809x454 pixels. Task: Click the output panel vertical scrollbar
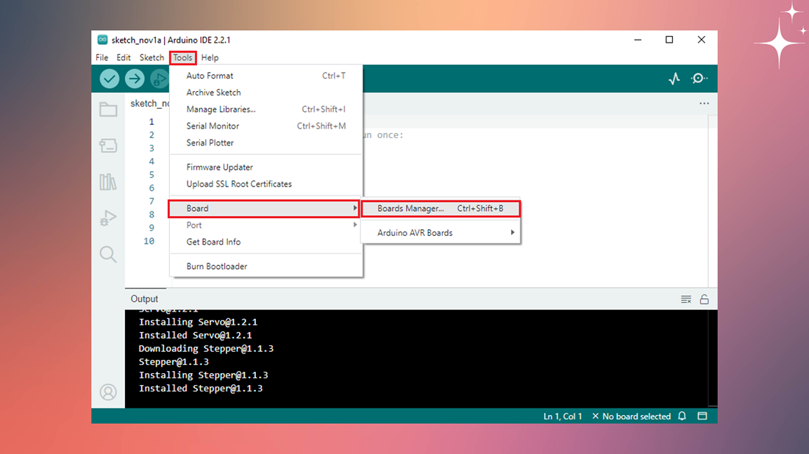[x=713, y=358]
